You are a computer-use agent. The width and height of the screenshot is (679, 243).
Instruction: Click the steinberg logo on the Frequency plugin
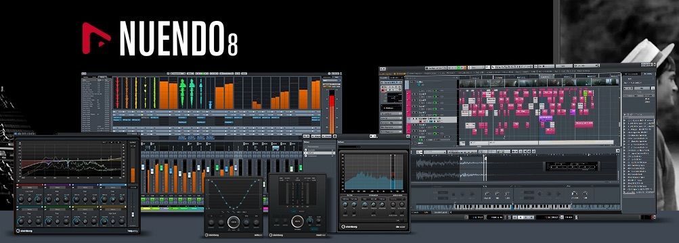tap(24, 230)
